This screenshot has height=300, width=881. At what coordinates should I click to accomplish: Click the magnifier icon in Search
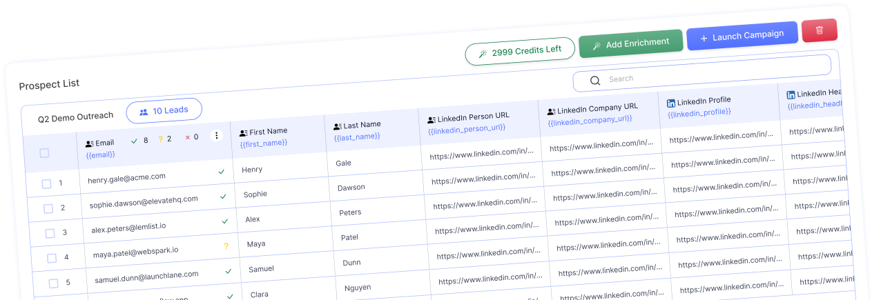pos(595,81)
